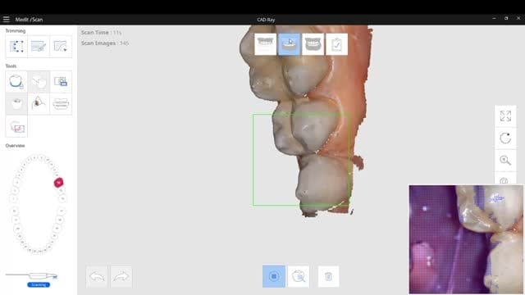This screenshot has width=525, height=295.
Task: Fit the model to screen
Action: (505, 116)
